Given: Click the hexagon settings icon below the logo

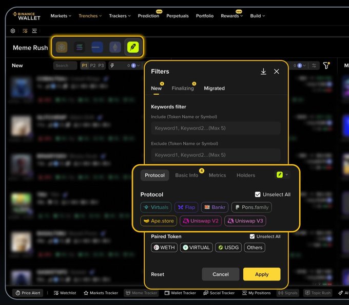Looking at the screenshot, I should [x=13, y=31].
